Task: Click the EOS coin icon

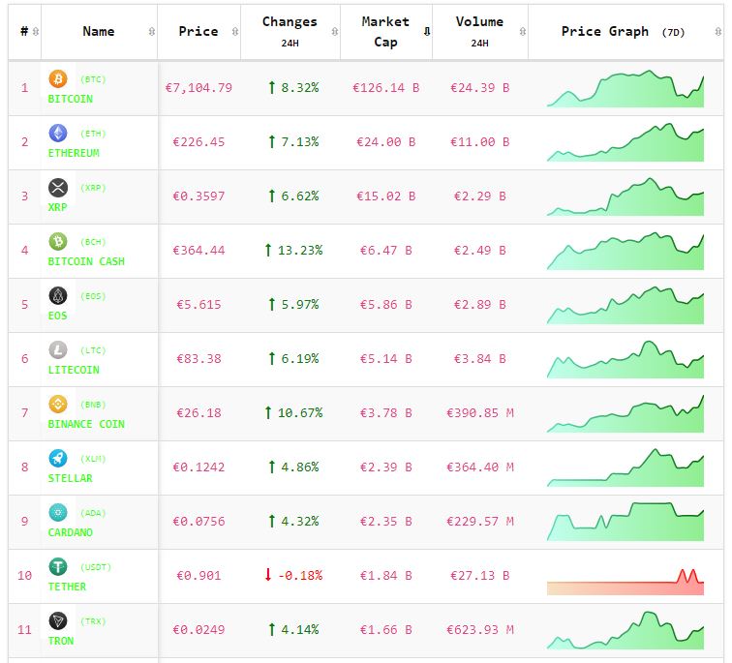Action: [58, 296]
